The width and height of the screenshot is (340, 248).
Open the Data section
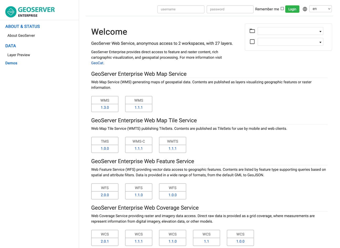(11, 46)
